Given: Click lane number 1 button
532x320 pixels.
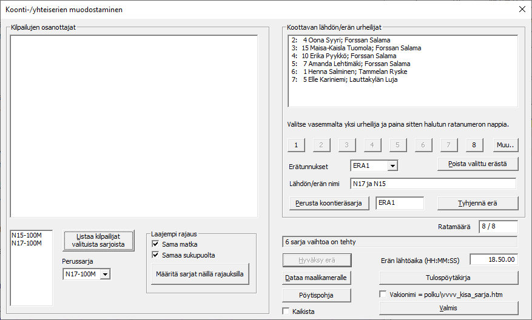Looking at the screenshot, I should tap(295, 145).
